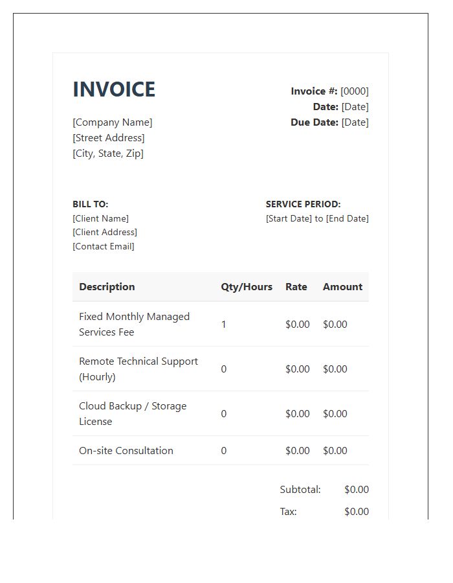Click the BILL TO: label
This screenshot has height=583, width=453.
[90, 204]
